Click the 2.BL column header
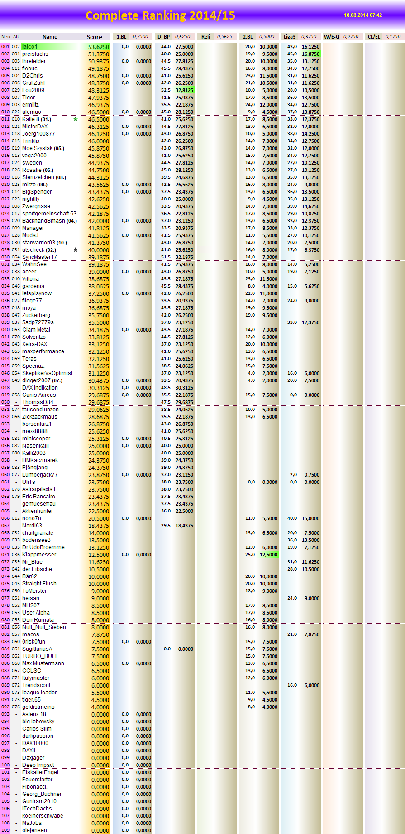The height and width of the screenshot is (834, 405). click(248, 37)
